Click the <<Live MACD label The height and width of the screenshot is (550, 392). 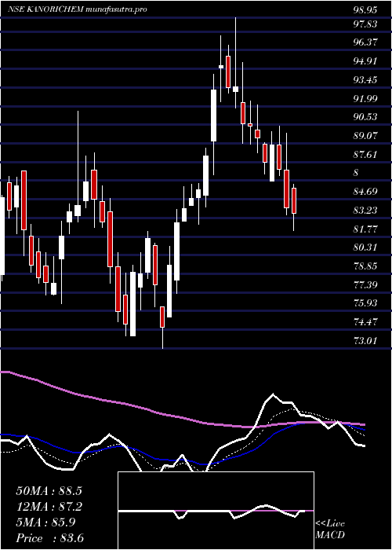pyautogui.click(x=330, y=530)
